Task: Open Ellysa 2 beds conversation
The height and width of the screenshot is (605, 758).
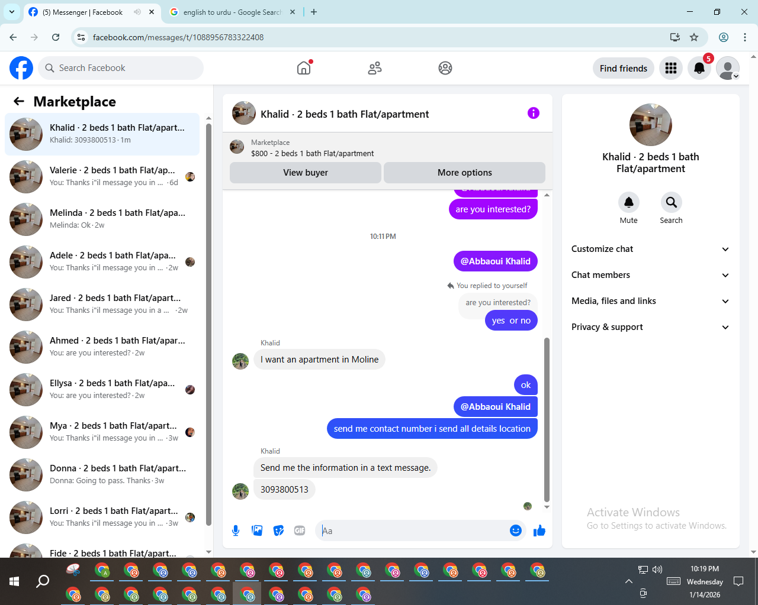Action: (x=102, y=390)
